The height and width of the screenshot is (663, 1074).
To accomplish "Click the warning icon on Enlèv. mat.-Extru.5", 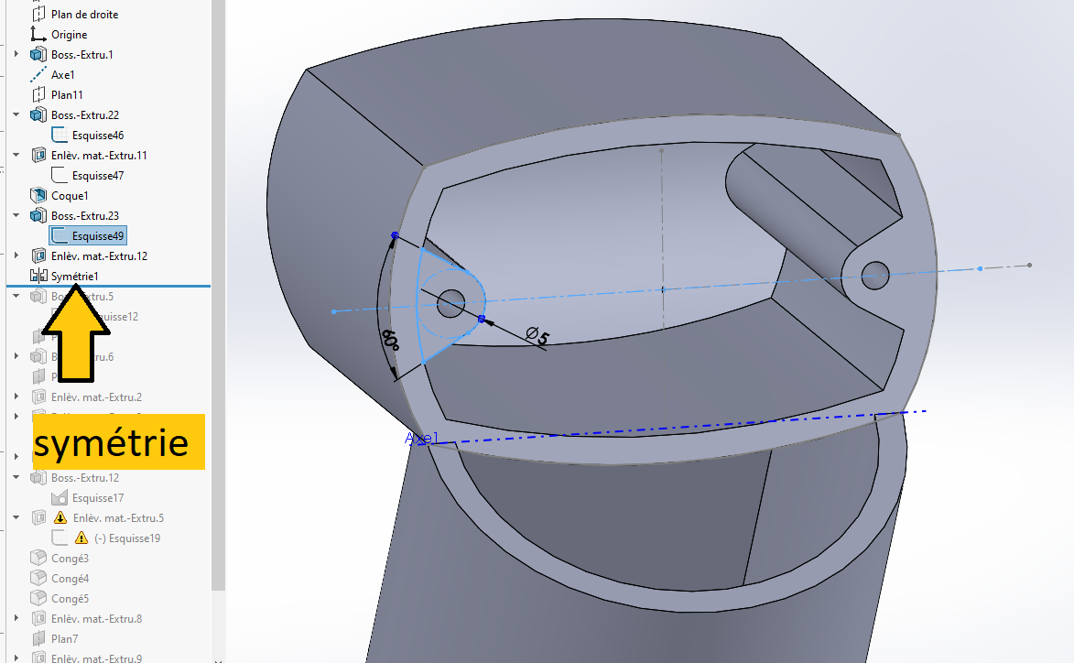I will [x=60, y=517].
